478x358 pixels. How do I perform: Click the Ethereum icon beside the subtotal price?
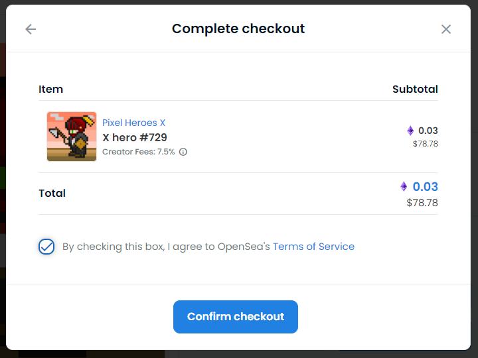tap(410, 131)
